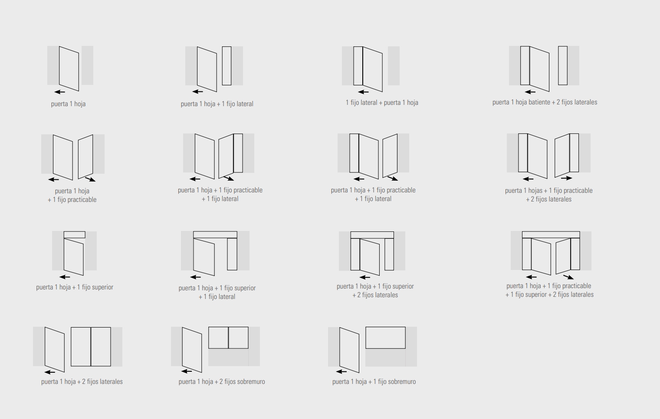Click the 'puerta 1 hoja + 2 fijos sobremuro' text label
Screen dimensions: 660x419
(222, 382)
